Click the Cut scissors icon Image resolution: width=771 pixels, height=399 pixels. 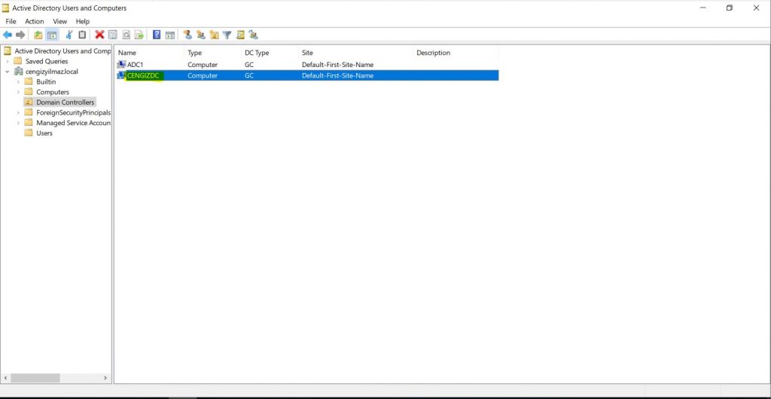[69, 35]
